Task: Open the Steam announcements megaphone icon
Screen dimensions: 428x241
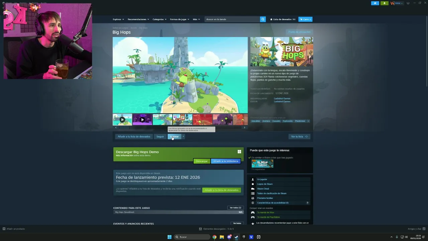Action: [x=375, y=3]
